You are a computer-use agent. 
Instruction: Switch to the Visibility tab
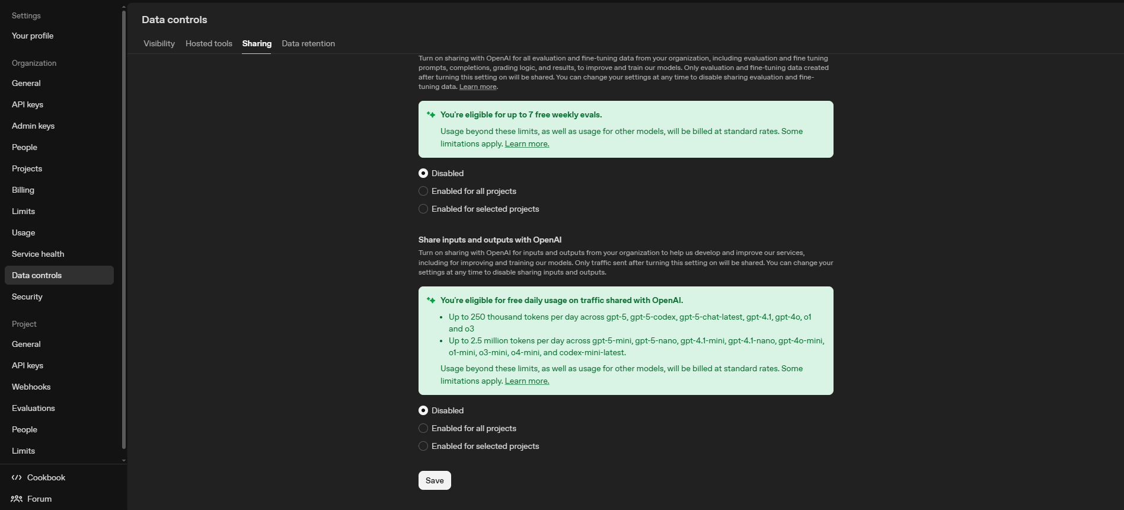point(158,43)
